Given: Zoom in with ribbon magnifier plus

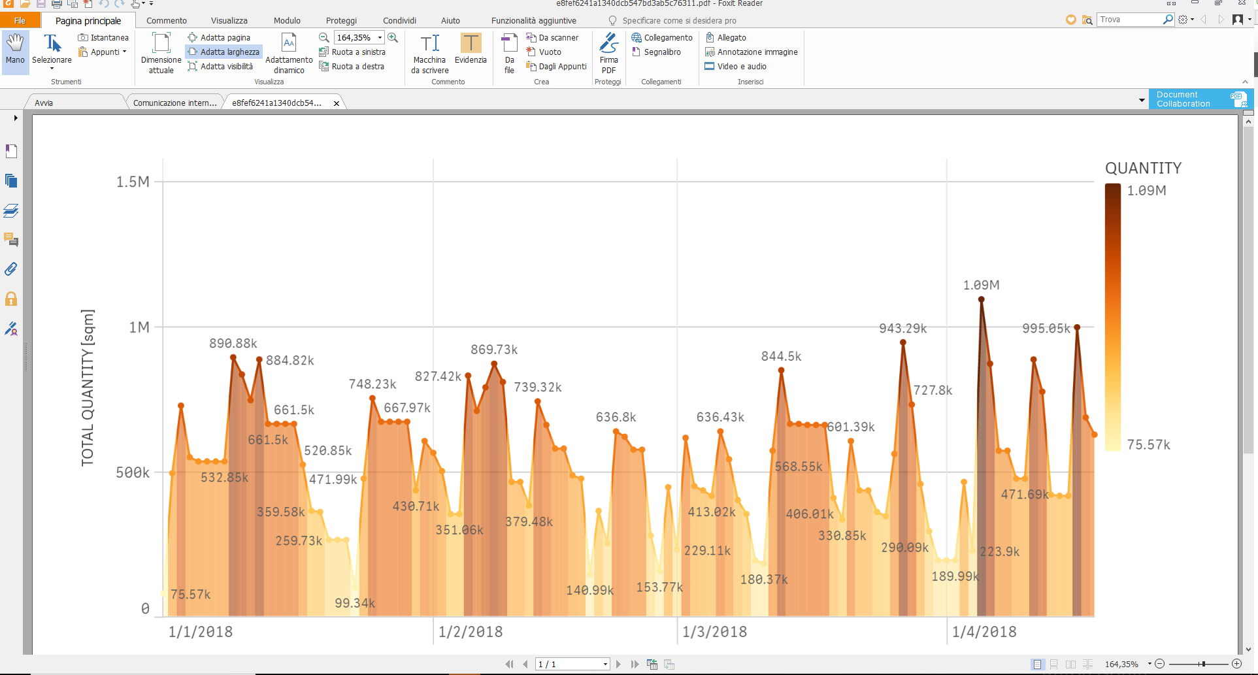Looking at the screenshot, I should tap(393, 37).
